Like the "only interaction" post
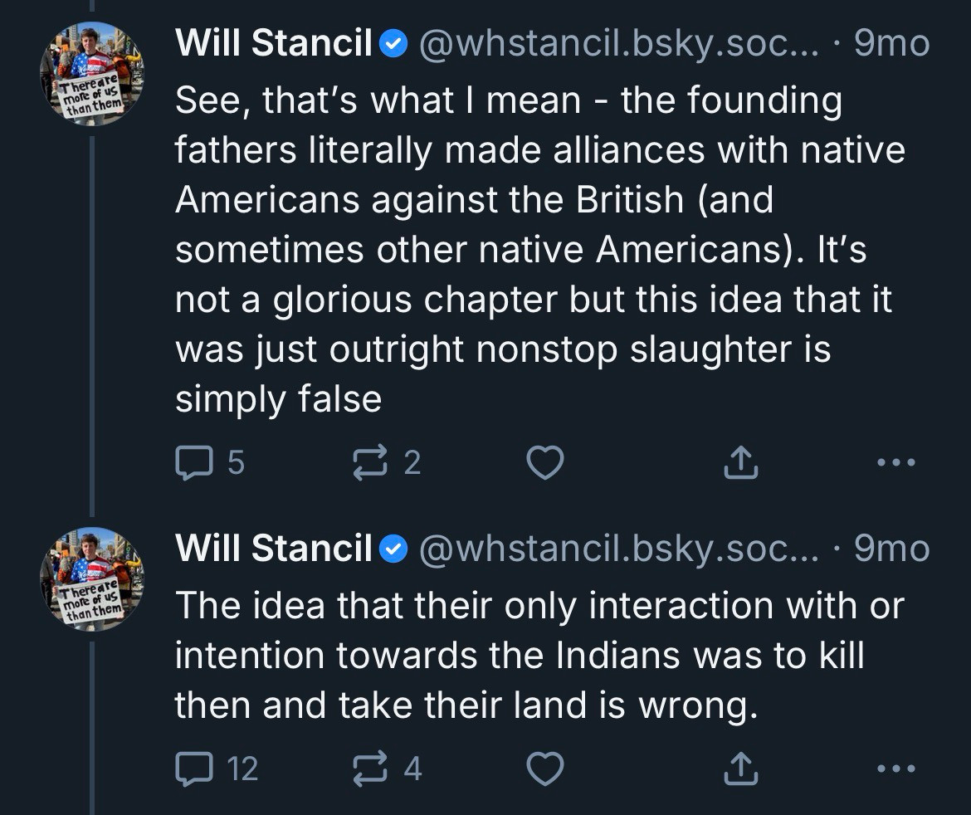The height and width of the screenshot is (815, 971). click(546, 769)
